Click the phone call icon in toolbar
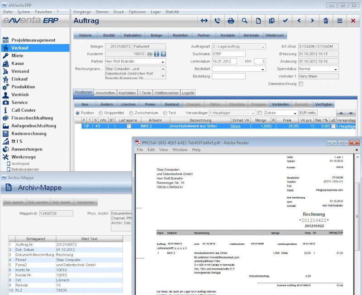The width and height of the screenshot is (362, 295). (218, 21)
